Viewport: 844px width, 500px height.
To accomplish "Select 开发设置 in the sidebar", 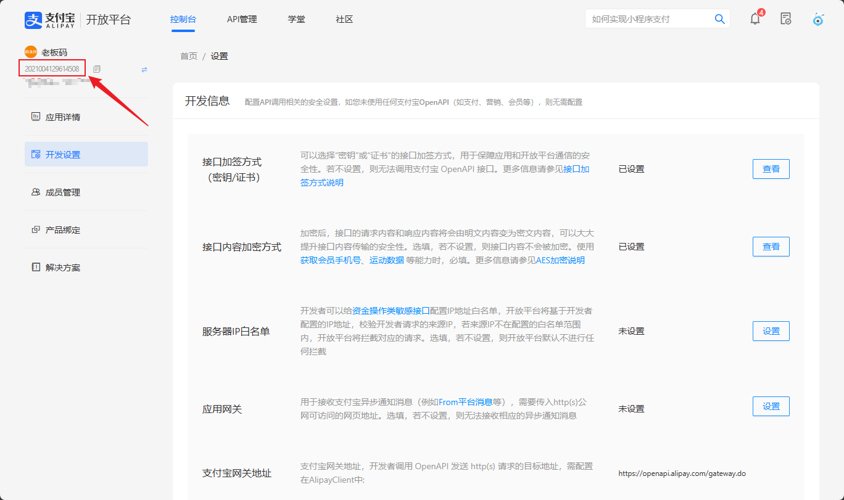I will click(62, 155).
